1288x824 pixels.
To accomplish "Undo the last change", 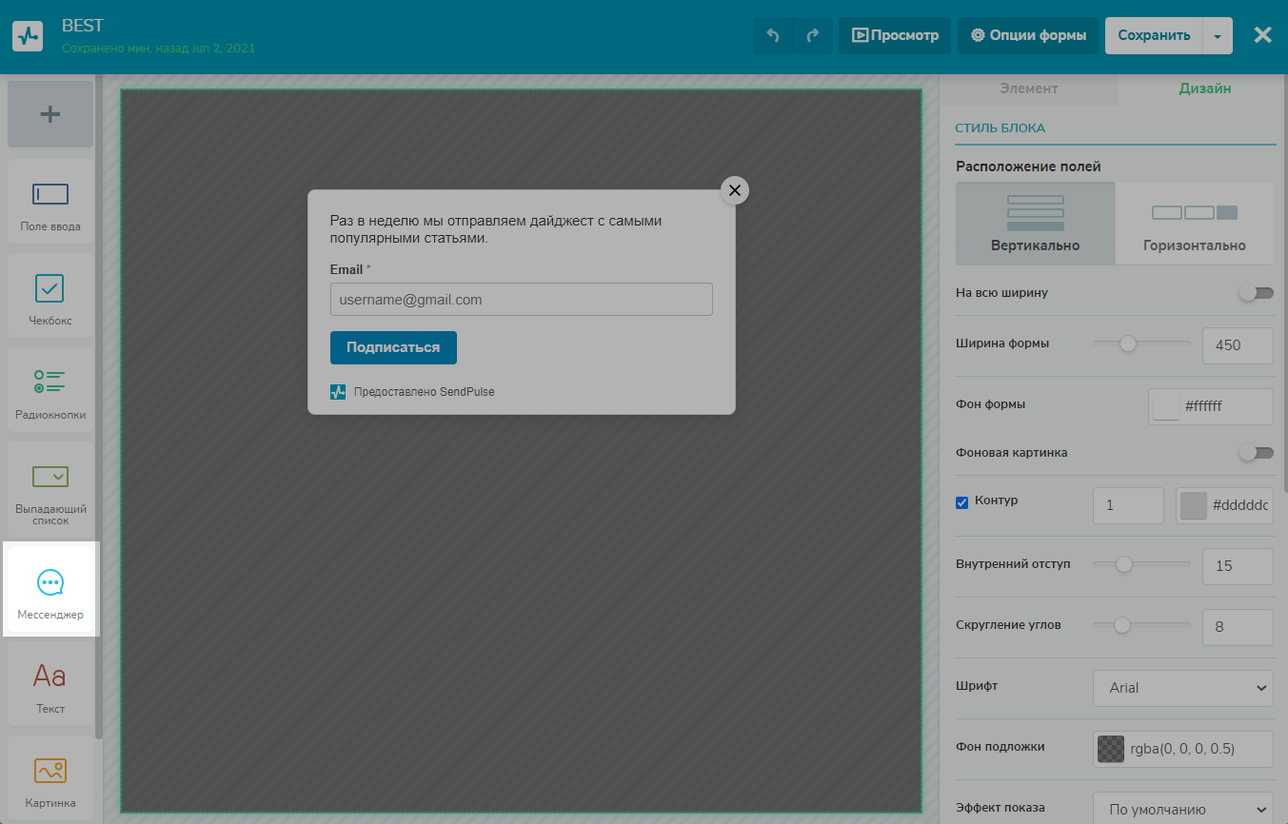I will (773, 35).
